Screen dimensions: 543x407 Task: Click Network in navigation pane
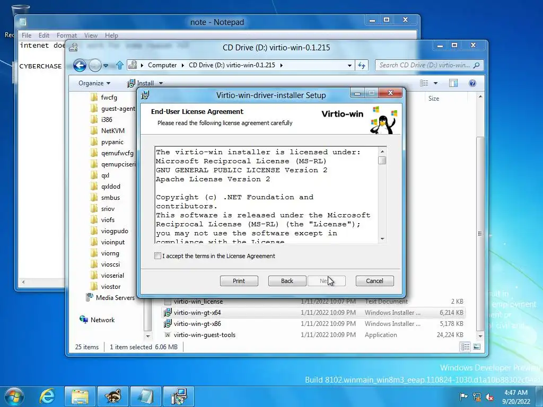102,320
